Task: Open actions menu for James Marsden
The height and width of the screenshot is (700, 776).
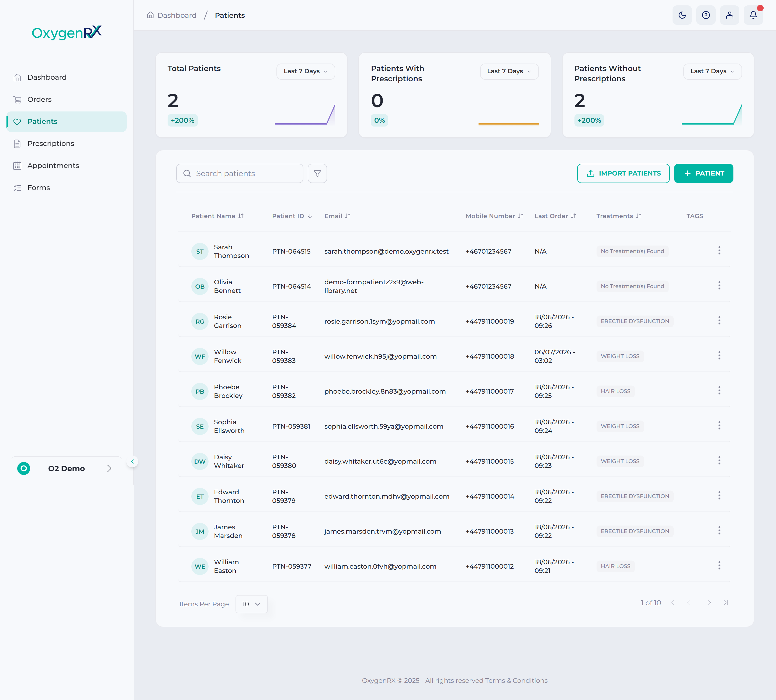Action: click(x=719, y=531)
